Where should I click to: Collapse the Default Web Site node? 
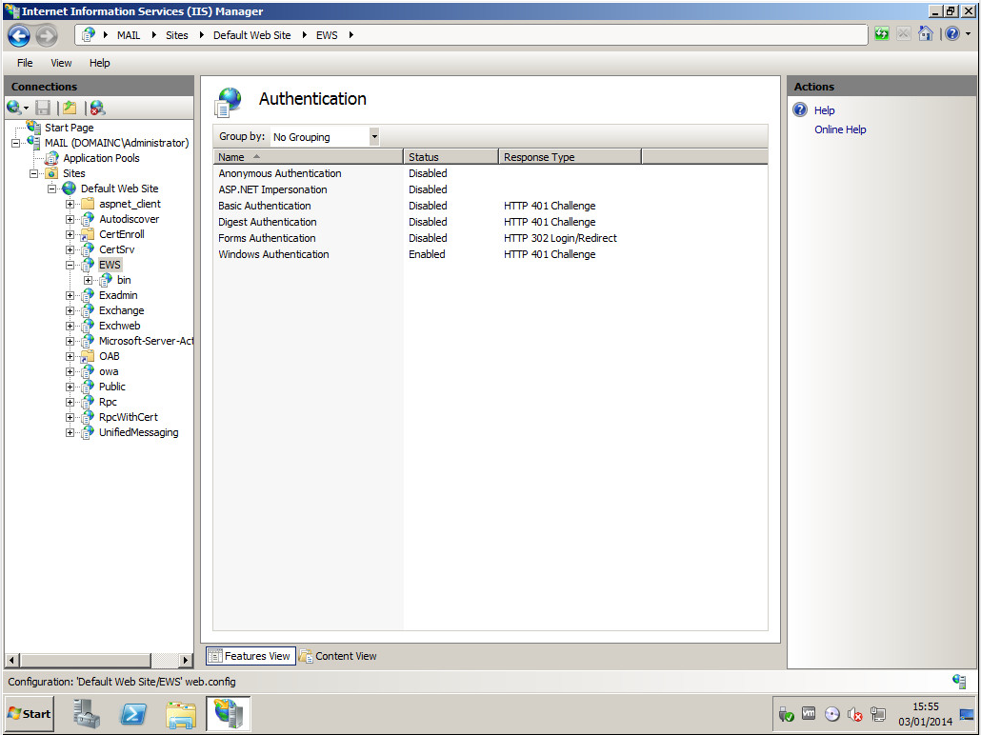pyautogui.click(x=52, y=189)
